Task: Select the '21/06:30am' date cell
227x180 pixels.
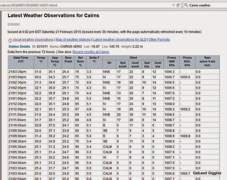Action: click(21, 147)
